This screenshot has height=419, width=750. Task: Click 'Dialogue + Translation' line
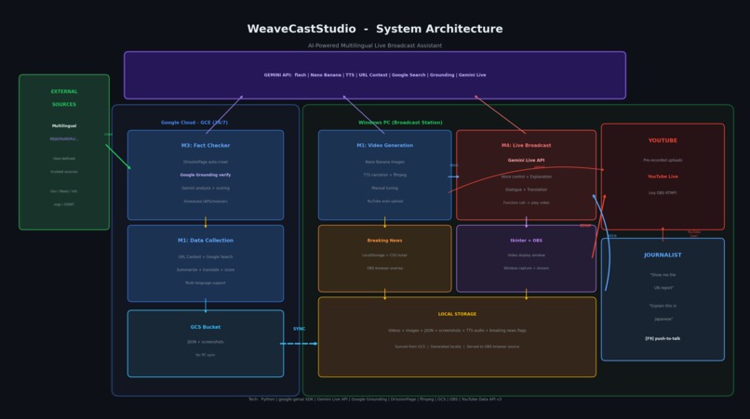[x=526, y=190]
